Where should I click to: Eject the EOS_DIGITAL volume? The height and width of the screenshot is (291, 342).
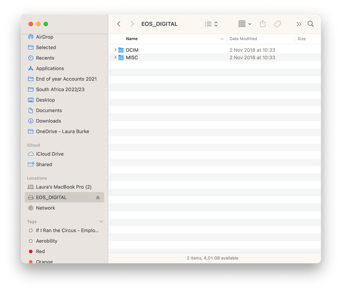(98, 197)
